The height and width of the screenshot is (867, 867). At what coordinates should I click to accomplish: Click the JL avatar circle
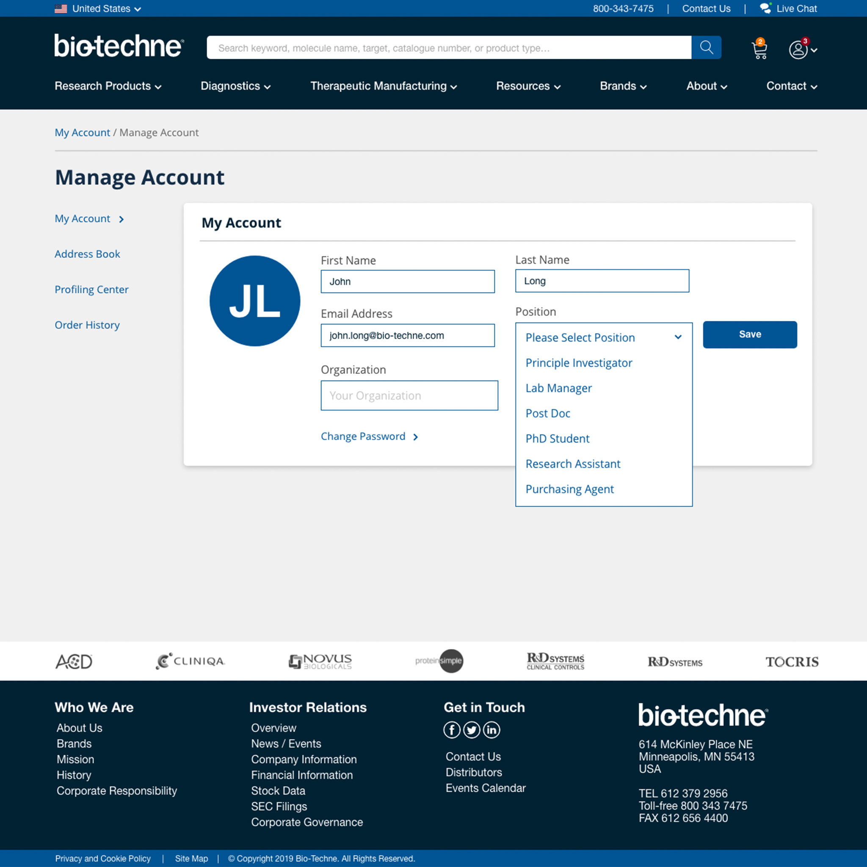[x=255, y=301]
